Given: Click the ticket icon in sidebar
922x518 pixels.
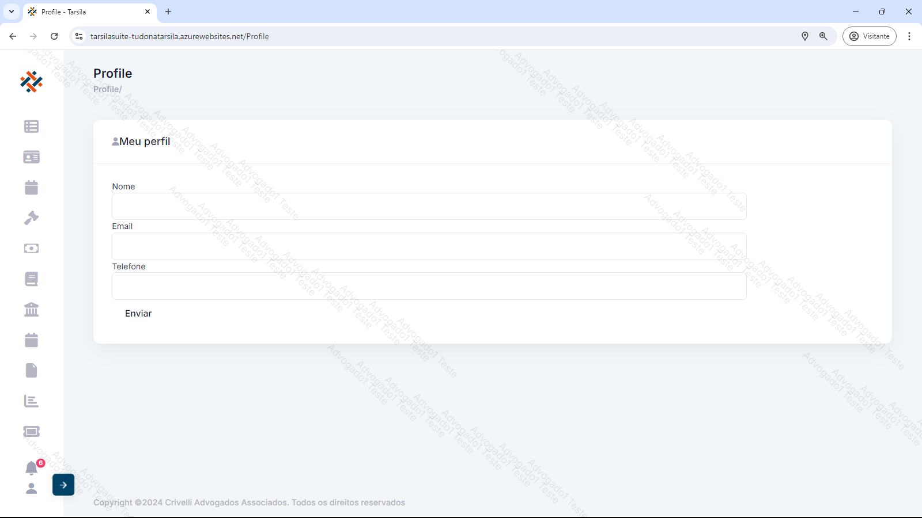Looking at the screenshot, I should pyautogui.click(x=31, y=432).
